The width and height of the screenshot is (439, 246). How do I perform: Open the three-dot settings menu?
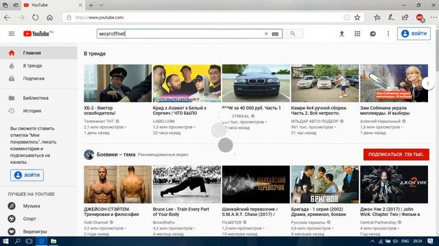pos(388,33)
